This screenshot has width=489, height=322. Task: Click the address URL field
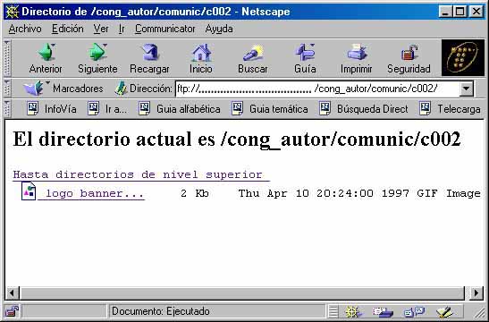coord(317,89)
